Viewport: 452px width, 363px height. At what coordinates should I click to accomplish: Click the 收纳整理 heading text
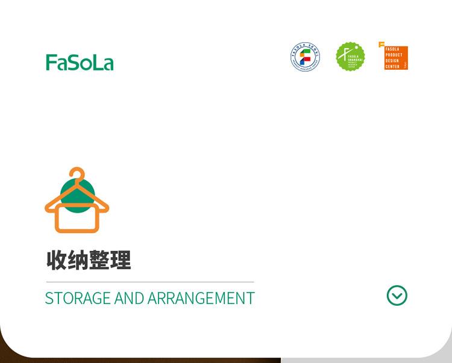pyautogui.click(x=89, y=260)
